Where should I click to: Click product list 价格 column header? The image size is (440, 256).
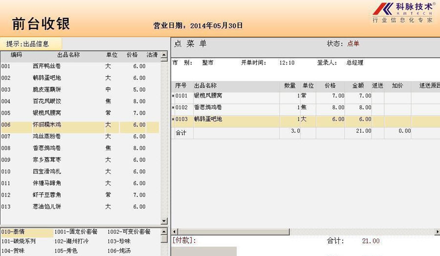point(132,55)
